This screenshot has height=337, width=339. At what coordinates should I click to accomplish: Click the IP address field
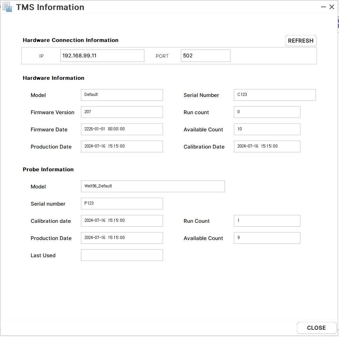click(x=102, y=56)
